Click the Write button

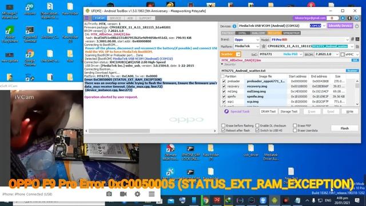coord(349,112)
